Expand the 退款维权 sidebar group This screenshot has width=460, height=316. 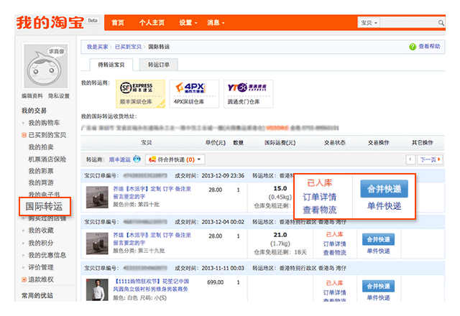pos(24,279)
